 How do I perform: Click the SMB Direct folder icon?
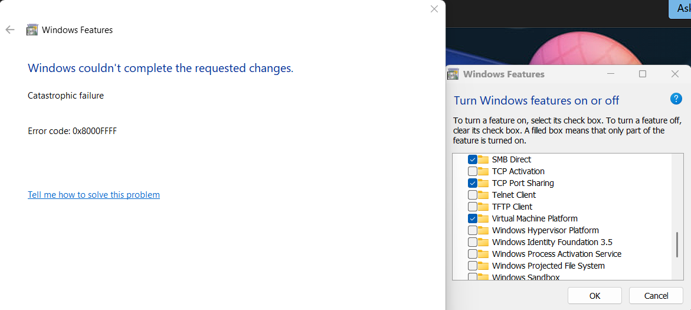tap(483, 159)
